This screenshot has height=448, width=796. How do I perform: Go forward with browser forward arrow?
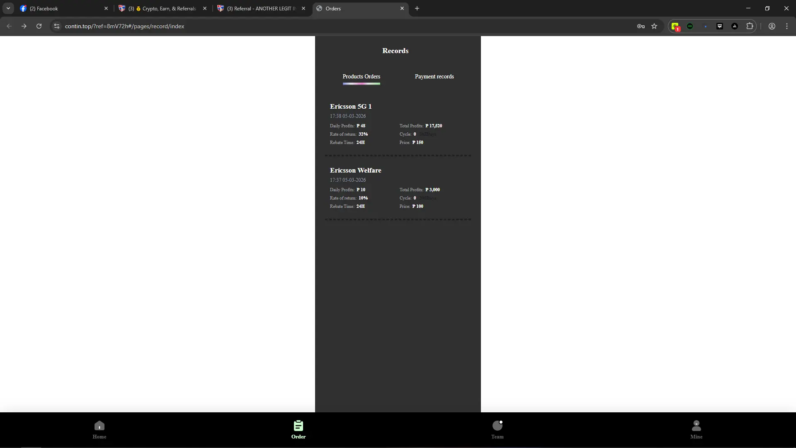tap(24, 26)
